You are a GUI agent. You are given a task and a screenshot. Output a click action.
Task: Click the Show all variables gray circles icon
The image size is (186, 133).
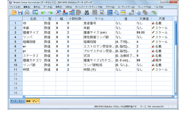pyautogui.click(x=145, y=13)
